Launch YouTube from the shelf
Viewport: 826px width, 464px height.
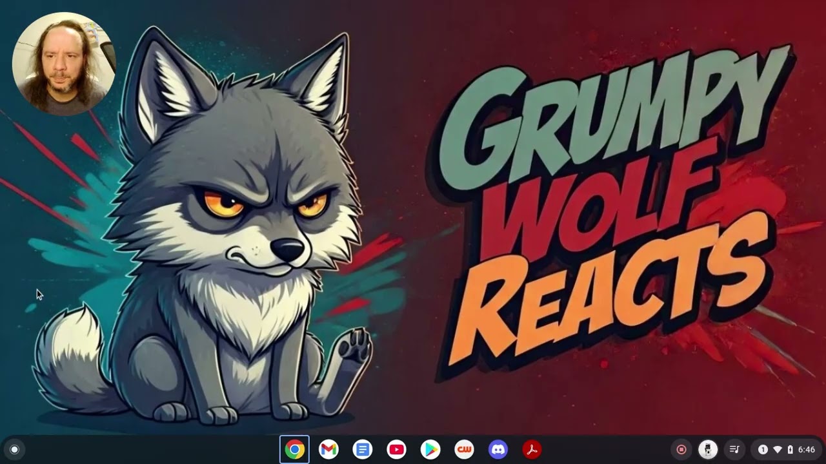pyautogui.click(x=396, y=449)
